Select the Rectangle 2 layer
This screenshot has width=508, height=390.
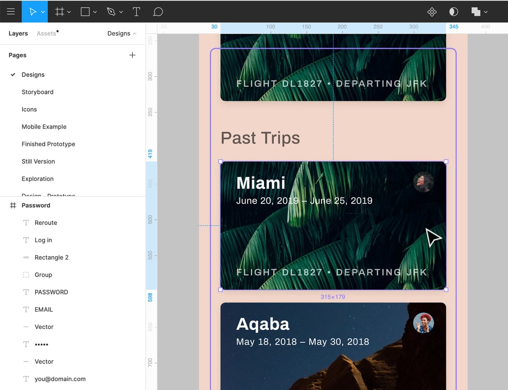coord(51,257)
